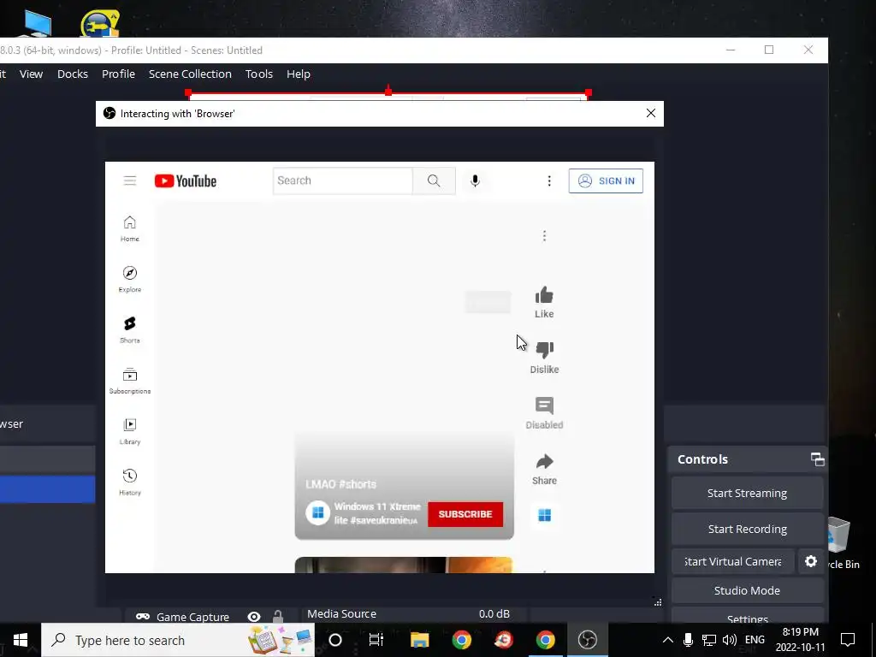Open channel sound icon below Share
The image size is (876, 657).
545,515
